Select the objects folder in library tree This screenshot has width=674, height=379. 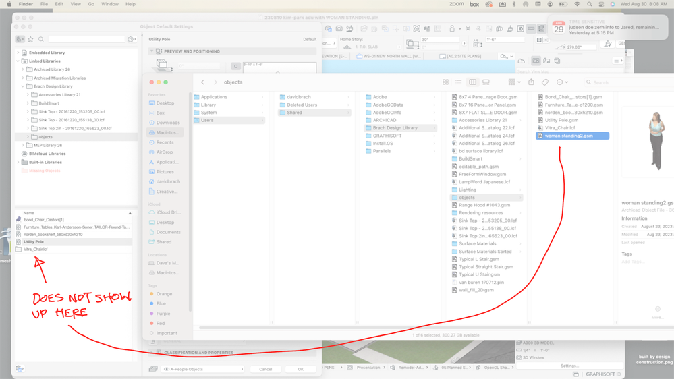45,137
